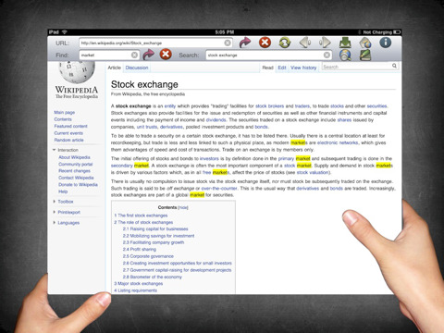Clear the Find field with its X button
This screenshot has width=444, height=333.
[134, 55]
